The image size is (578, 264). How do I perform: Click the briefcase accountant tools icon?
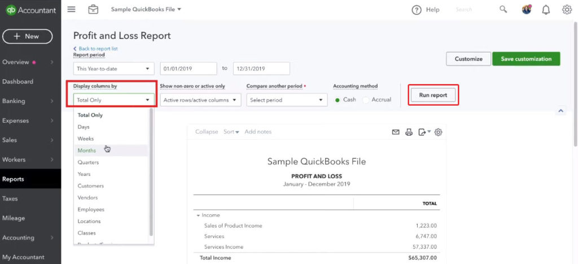tap(93, 9)
